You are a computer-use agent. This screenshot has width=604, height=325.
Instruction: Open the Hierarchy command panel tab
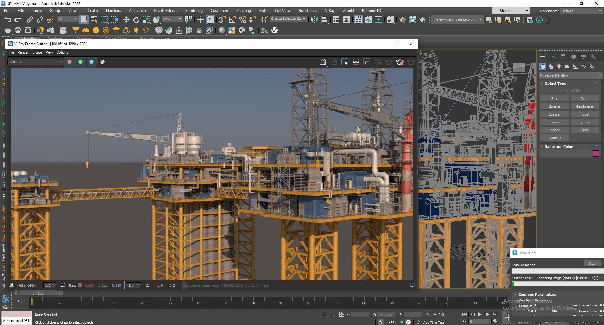click(x=563, y=57)
